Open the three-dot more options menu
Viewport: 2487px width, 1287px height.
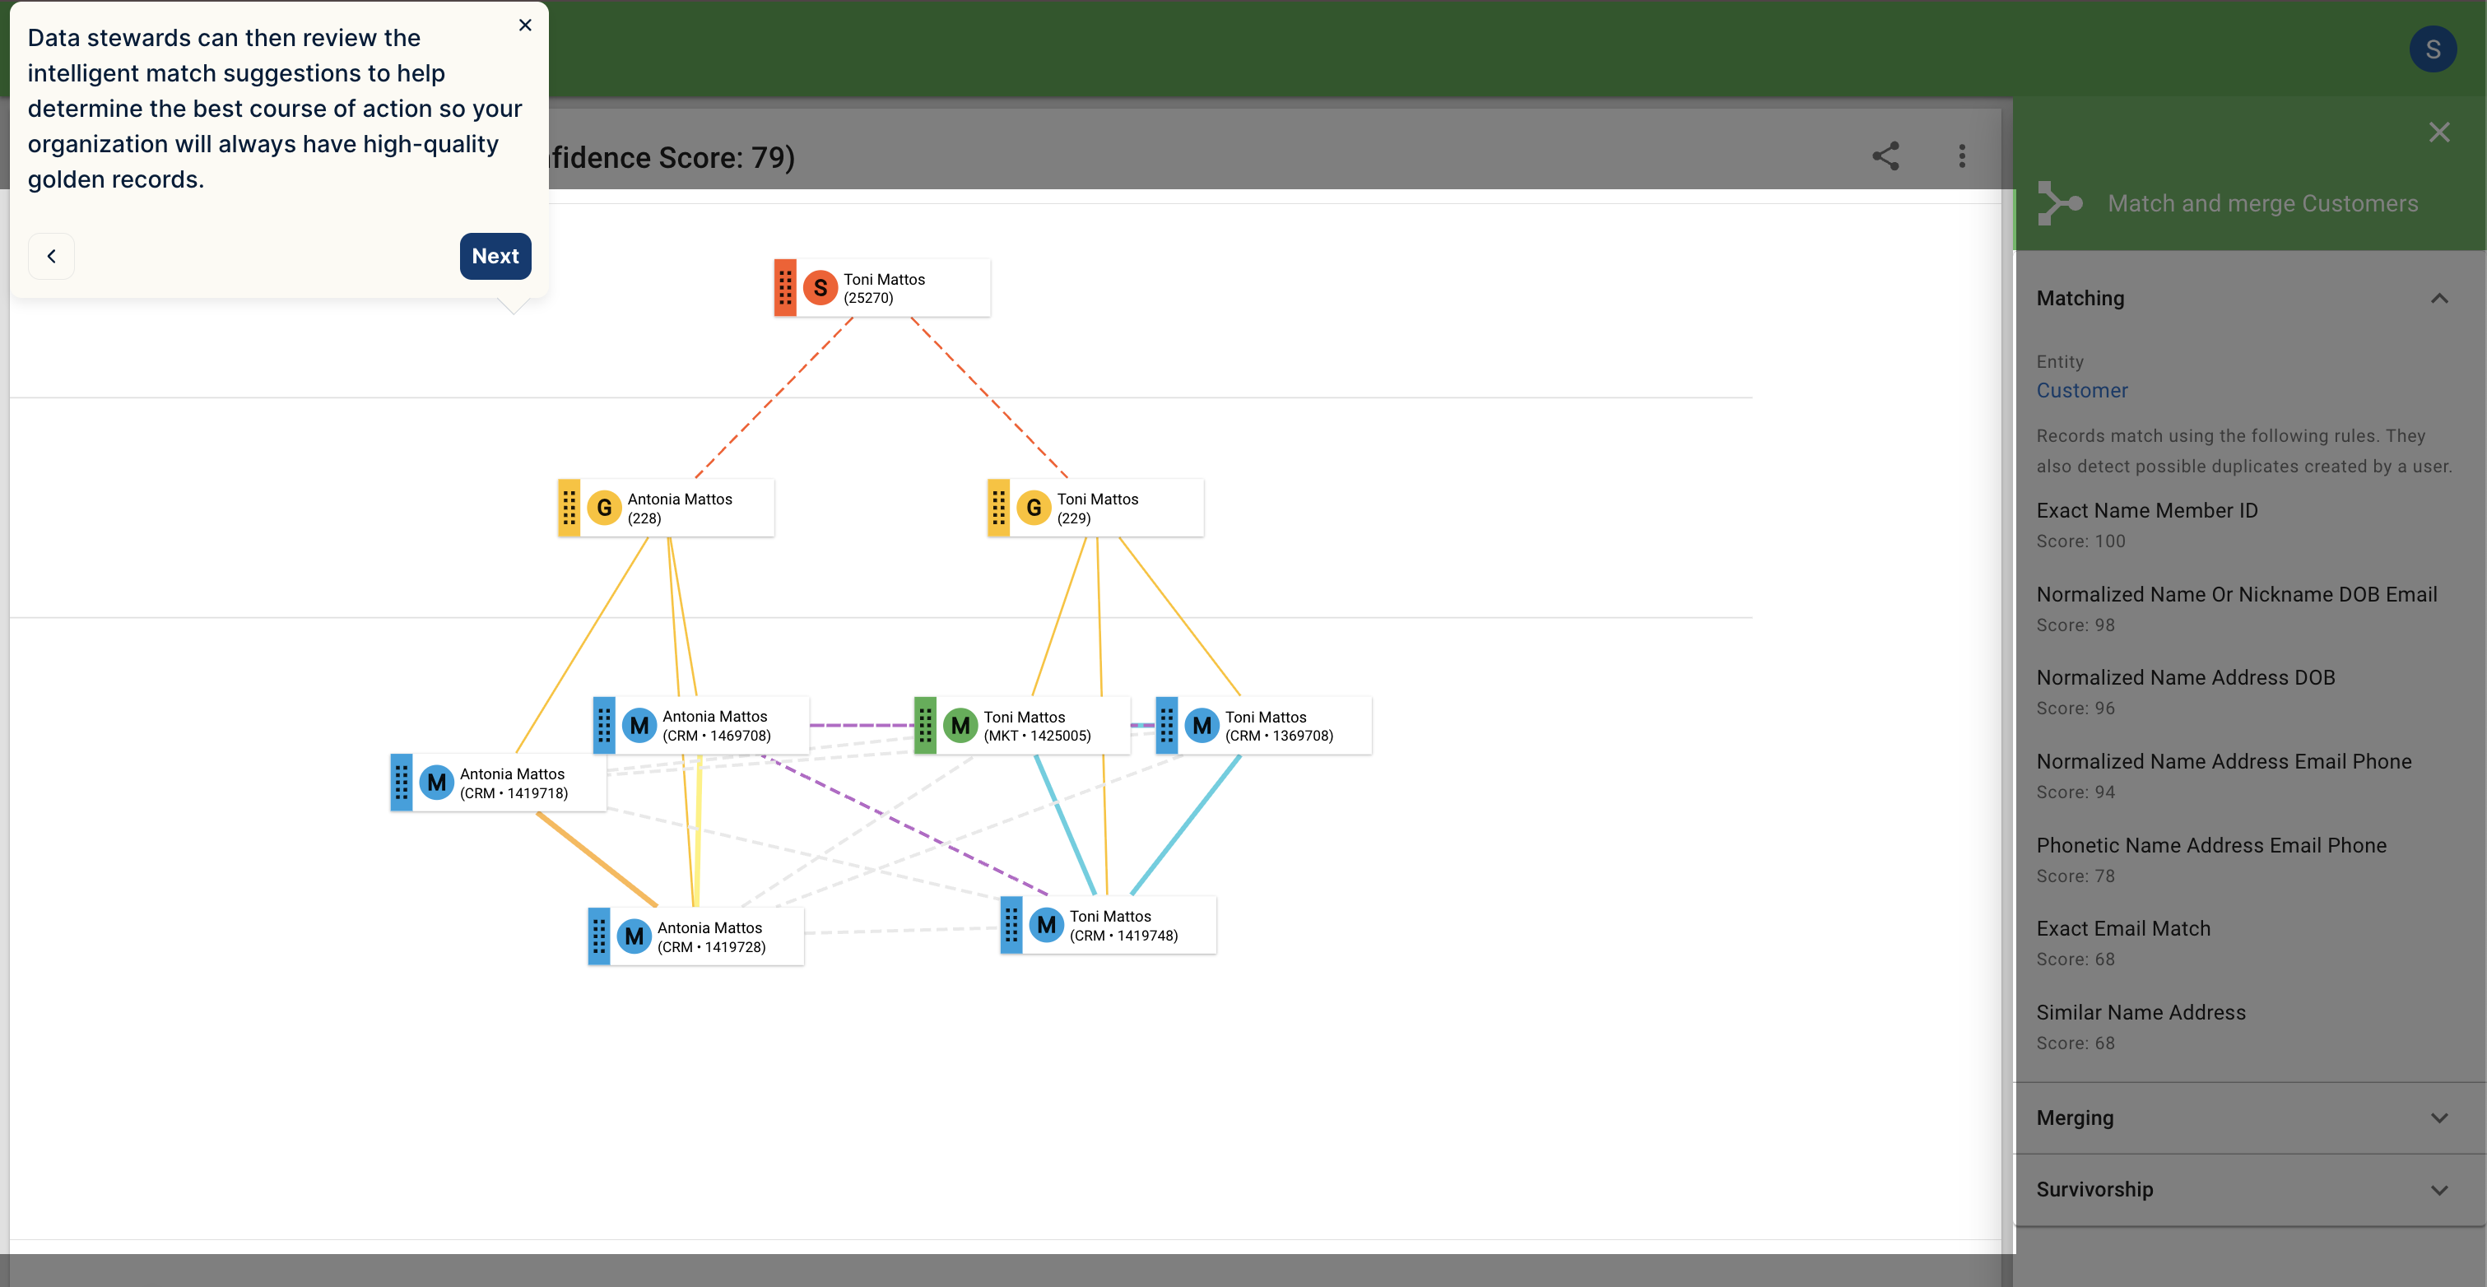(x=1962, y=156)
